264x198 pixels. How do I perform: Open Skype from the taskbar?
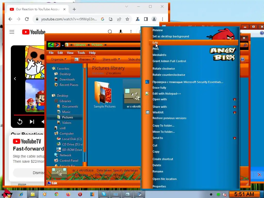104,194
